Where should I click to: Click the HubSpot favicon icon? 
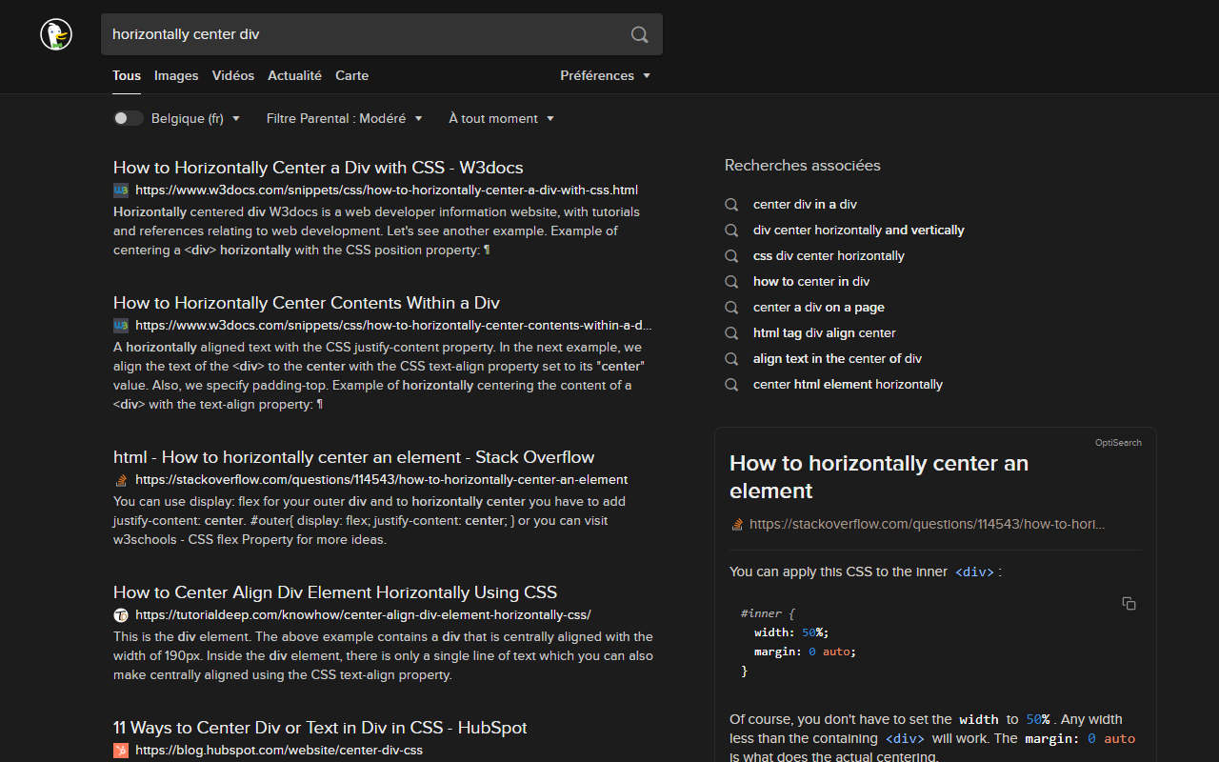121,751
